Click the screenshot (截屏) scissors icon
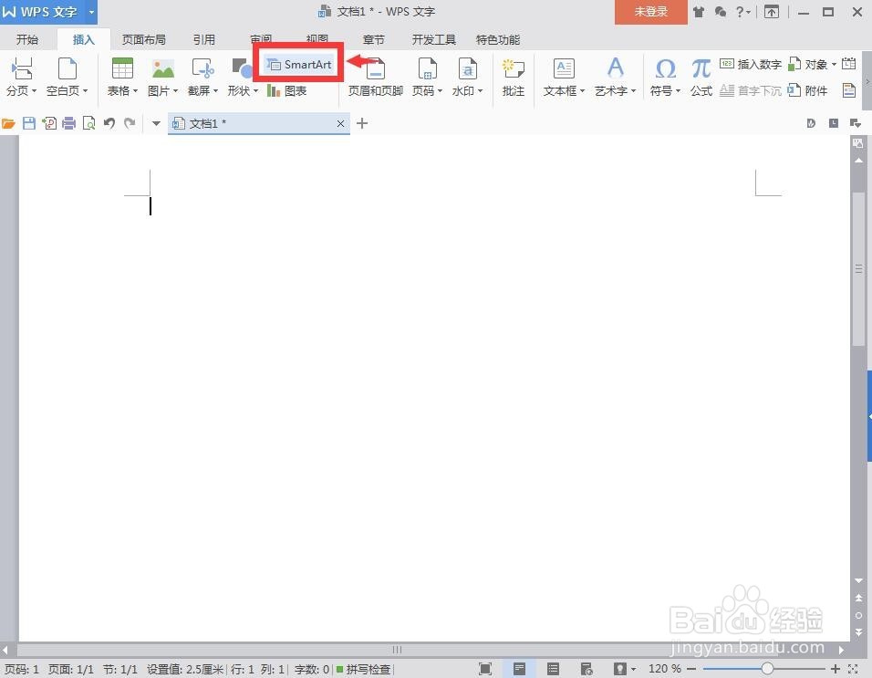872x678 pixels. 203,69
